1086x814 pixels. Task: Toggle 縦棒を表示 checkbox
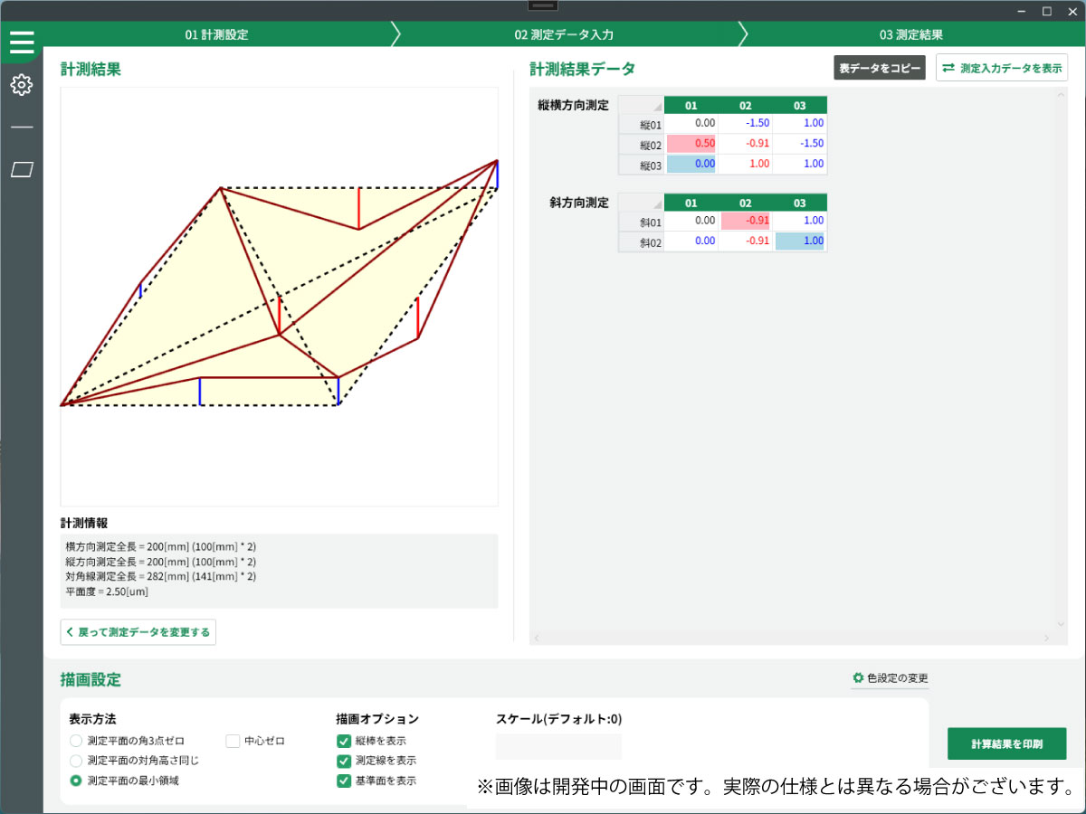click(x=344, y=741)
